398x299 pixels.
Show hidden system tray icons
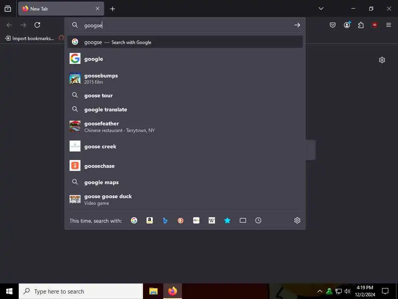click(320, 291)
